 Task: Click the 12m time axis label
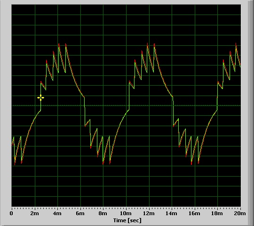(149, 213)
